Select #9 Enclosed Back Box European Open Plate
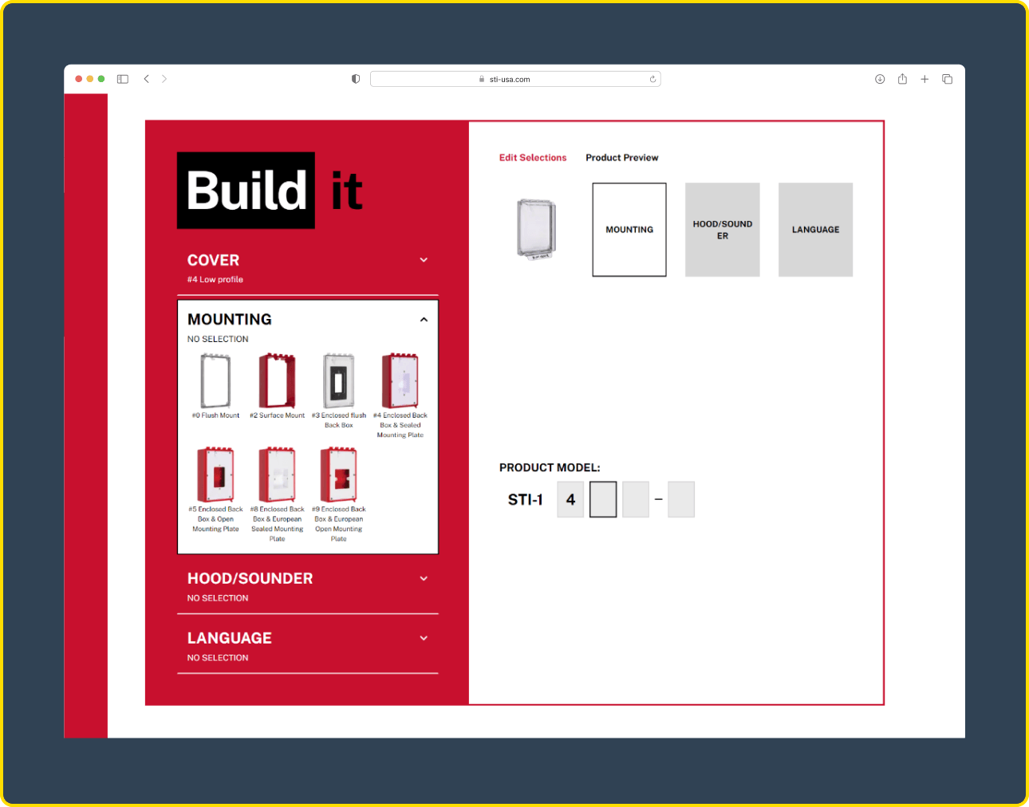Screen dimensions: 1029x807 339,474
